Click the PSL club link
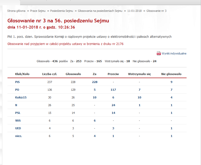Image resolution: width=201 pixels, height=165 pixels. [18, 113]
